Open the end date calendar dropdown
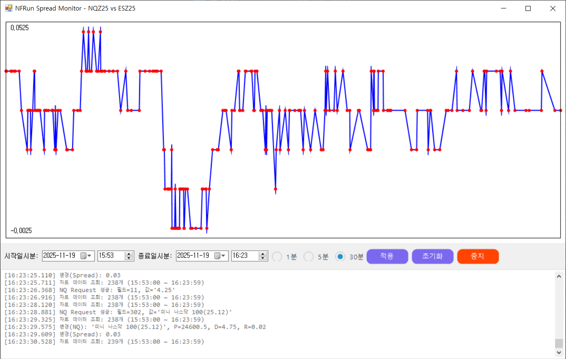 pyautogui.click(x=221, y=256)
